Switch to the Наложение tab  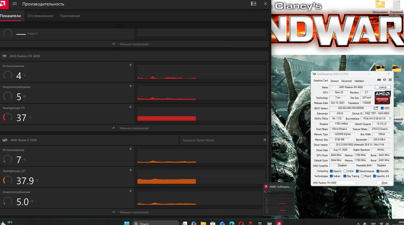pyautogui.click(x=70, y=16)
